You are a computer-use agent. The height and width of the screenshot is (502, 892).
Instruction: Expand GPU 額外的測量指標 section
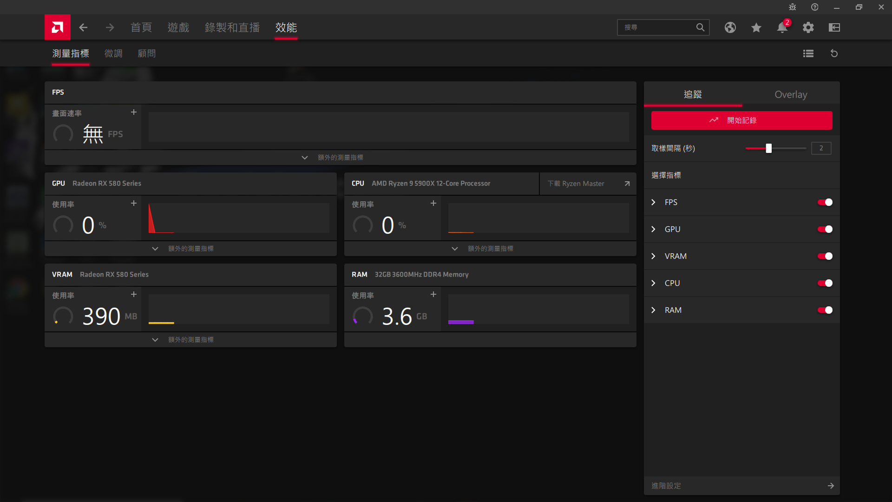point(190,249)
